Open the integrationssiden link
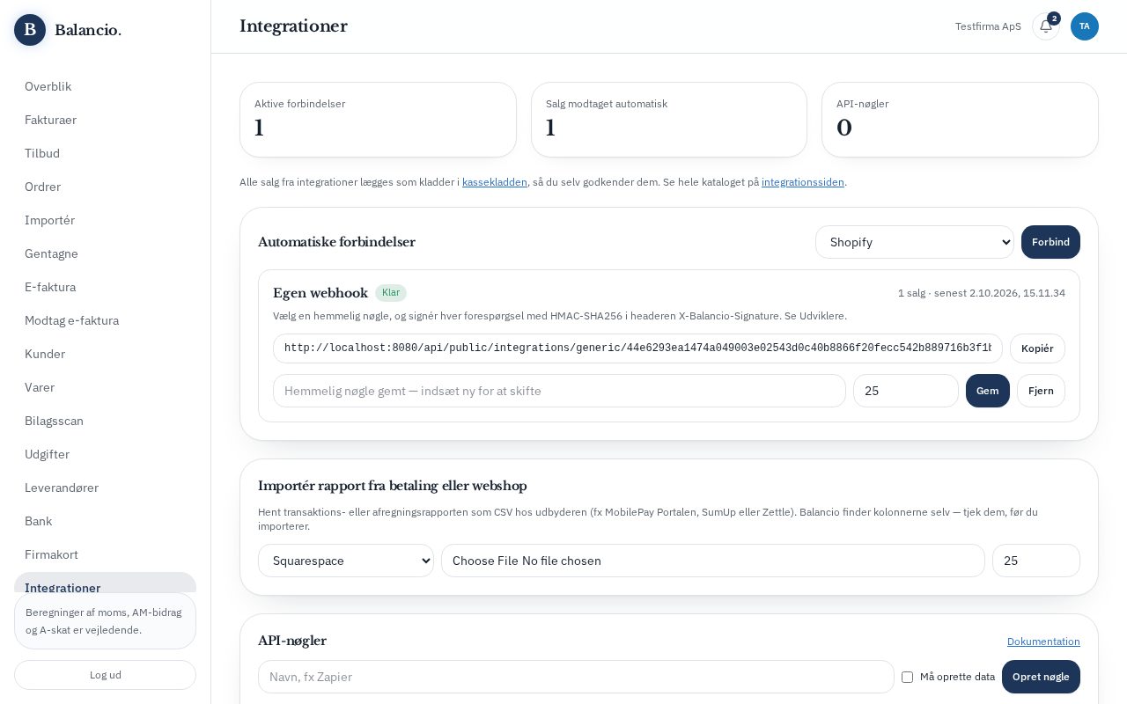 point(803,182)
